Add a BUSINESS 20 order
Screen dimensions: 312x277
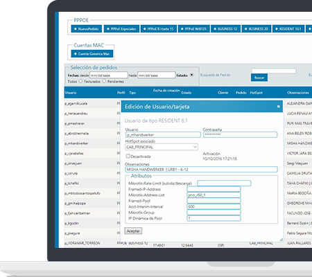coord(257,29)
